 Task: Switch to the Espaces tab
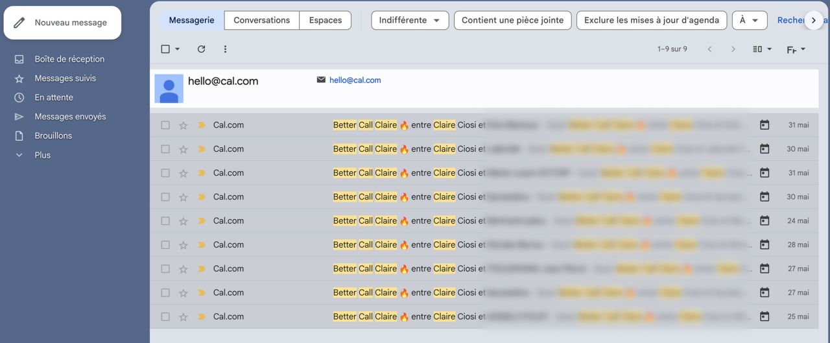pyautogui.click(x=326, y=20)
